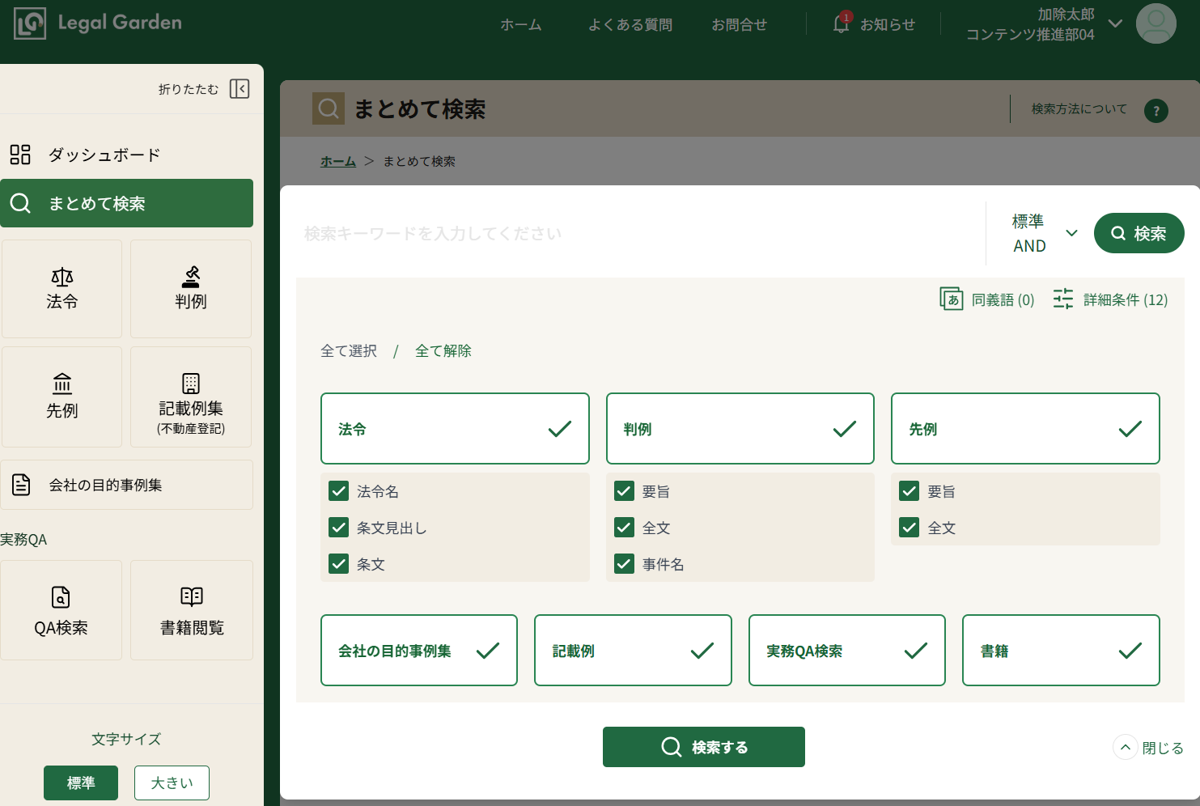Screen dimensions: 1200x806
Task: Open お問合せ in top navigation
Action: coord(740,25)
